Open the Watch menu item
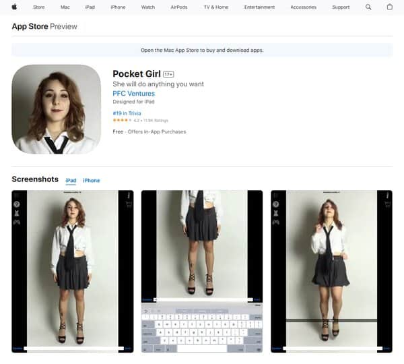 pyautogui.click(x=148, y=7)
